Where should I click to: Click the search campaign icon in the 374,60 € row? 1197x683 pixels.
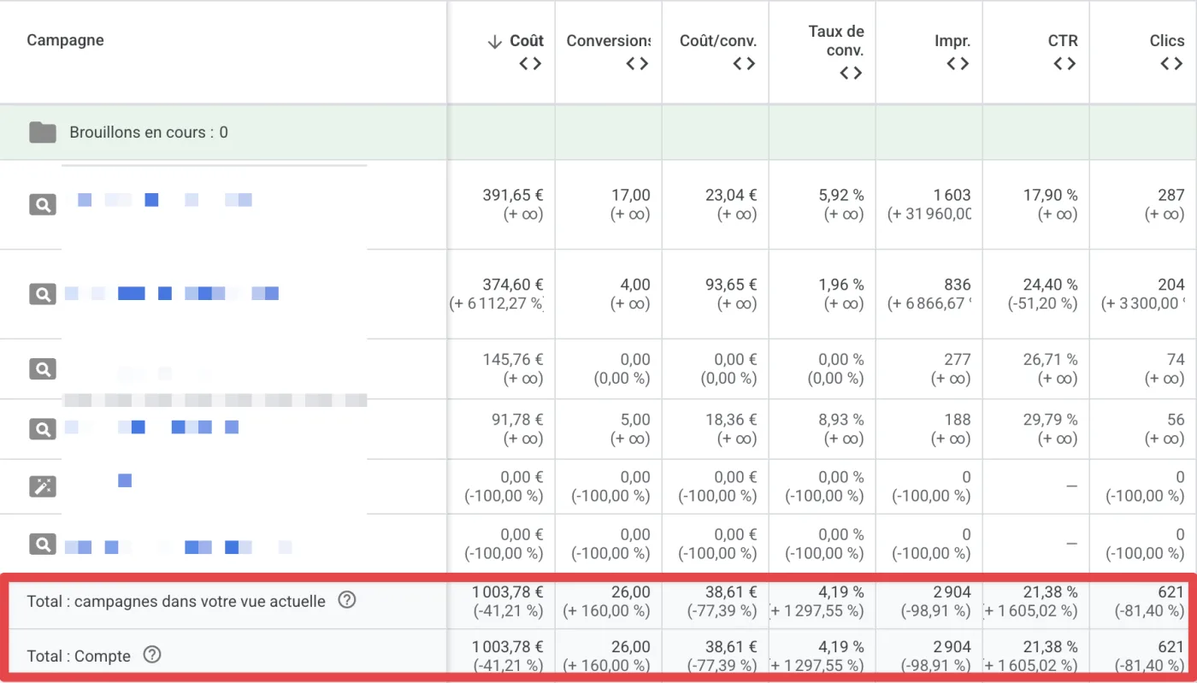[42, 294]
